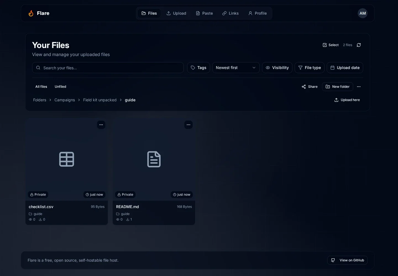This screenshot has width=398, height=276.
Task: Click the Private badge on README.md
Action: click(x=125, y=195)
